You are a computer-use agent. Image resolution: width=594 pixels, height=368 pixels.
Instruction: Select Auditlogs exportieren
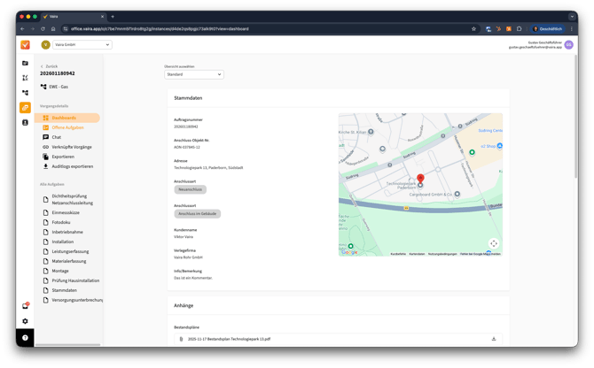(x=73, y=166)
